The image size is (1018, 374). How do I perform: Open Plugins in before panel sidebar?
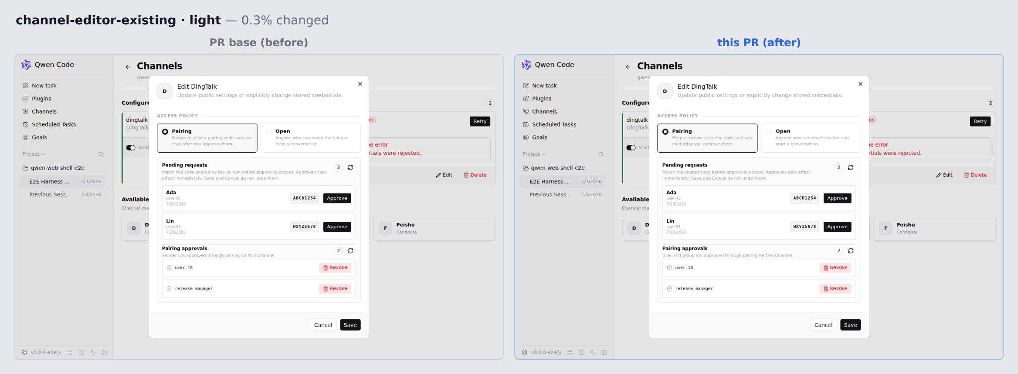click(37, 99)
